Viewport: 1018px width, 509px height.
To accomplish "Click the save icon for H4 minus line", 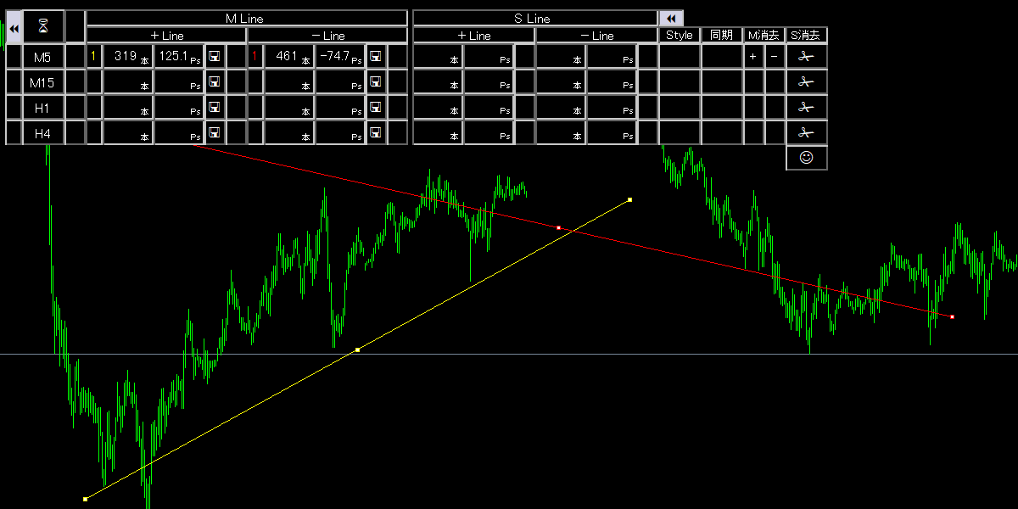I will point(375,132).
